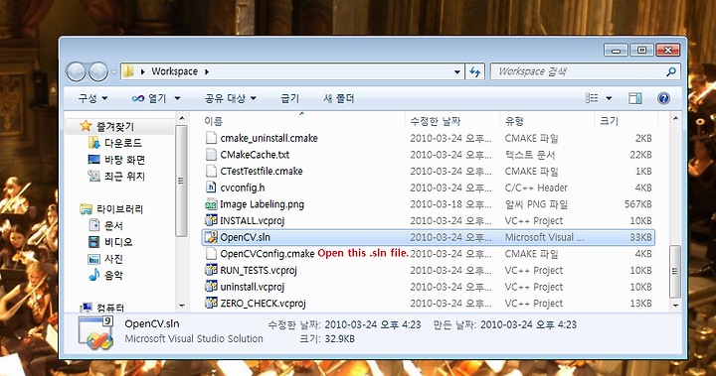Open the 구성 menu
The height and width of the screenshot is (376, 716).
click(x=92, y=98)
